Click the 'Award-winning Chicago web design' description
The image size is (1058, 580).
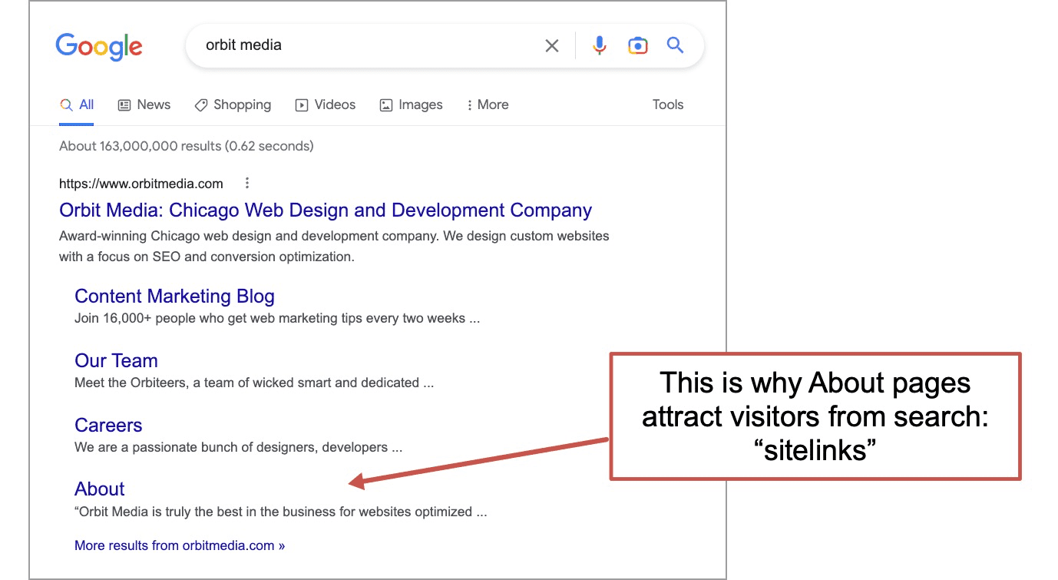[x=334, y=247]
